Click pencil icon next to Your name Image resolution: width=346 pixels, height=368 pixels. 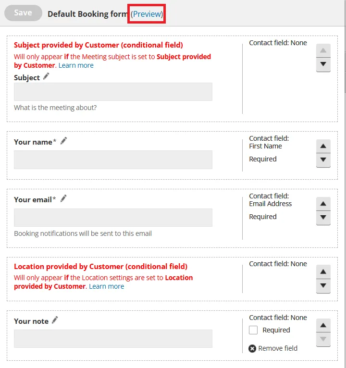point(63,141)
